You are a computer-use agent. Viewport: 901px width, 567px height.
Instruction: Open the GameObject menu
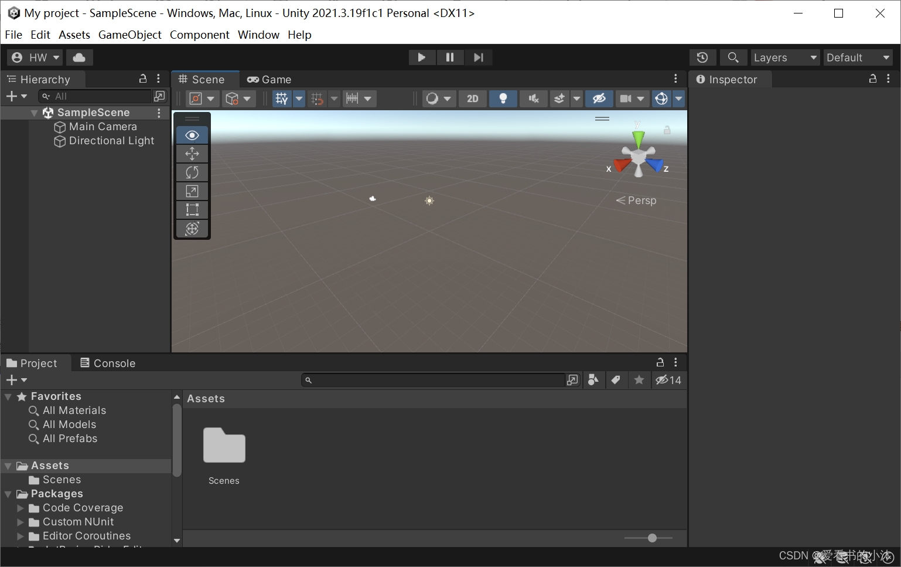(130, 35)
